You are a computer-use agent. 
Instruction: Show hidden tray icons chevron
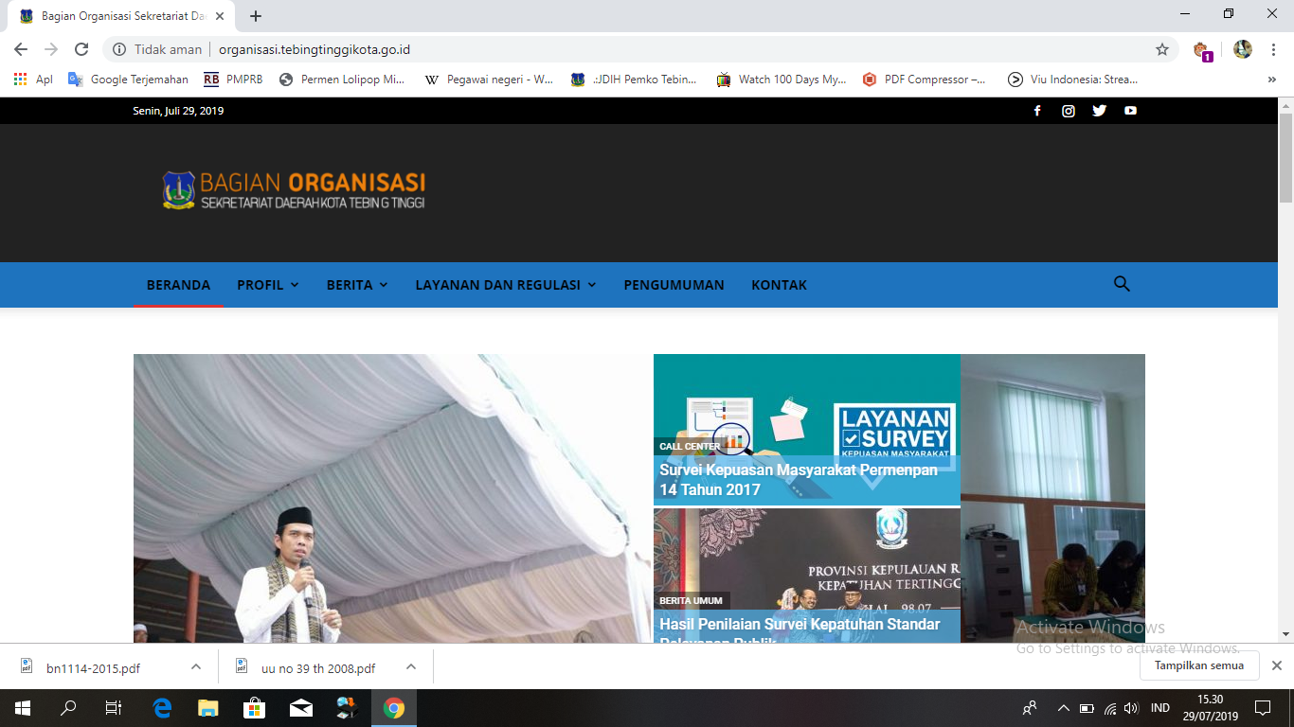coord(1064,708)
